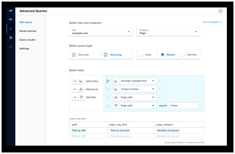The width and height of the screenshot is (235, 154).
Task: Open the dashboard gauge icon in sidebar
Action: pyautogui.click(x=11, y=19)
